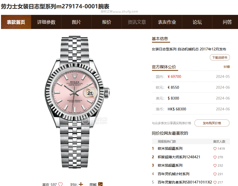Click the pink Rolex Datejust watch image
The height and width of the screenshot is (186, 238).
click(x=77, y=102)
